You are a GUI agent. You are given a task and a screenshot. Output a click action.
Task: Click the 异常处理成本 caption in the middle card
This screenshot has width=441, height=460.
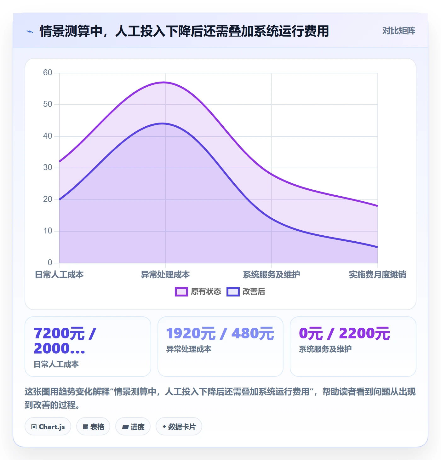click(x=189, y=349)
